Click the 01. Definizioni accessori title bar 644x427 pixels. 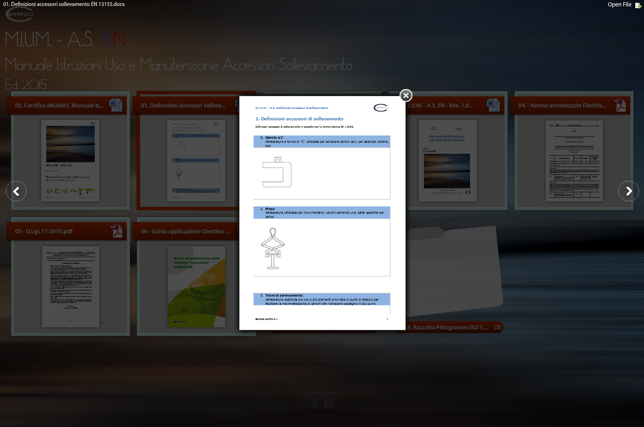tap(183, 105)
